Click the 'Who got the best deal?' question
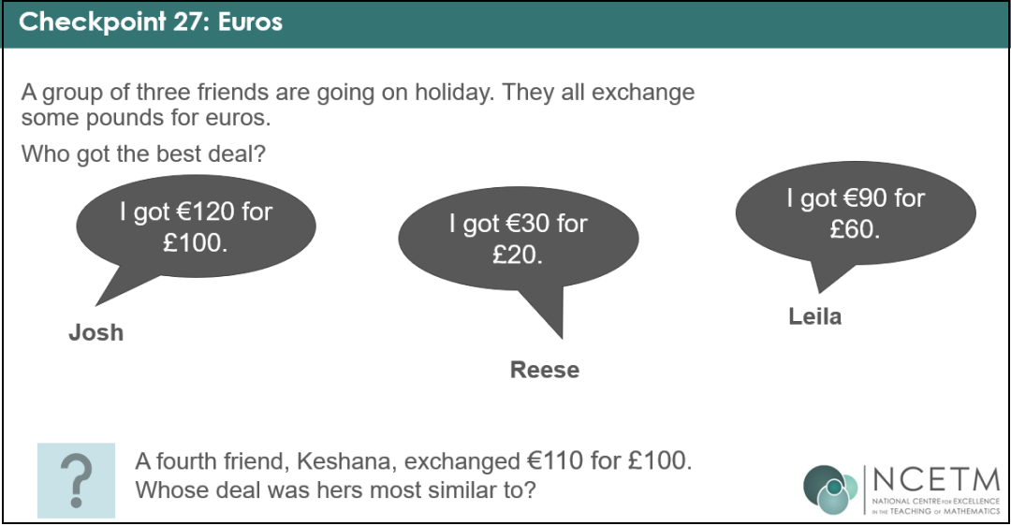Image resolution: width=1011 pixels, height=526 pixels. pyautogui.click(x=143, y=154)
